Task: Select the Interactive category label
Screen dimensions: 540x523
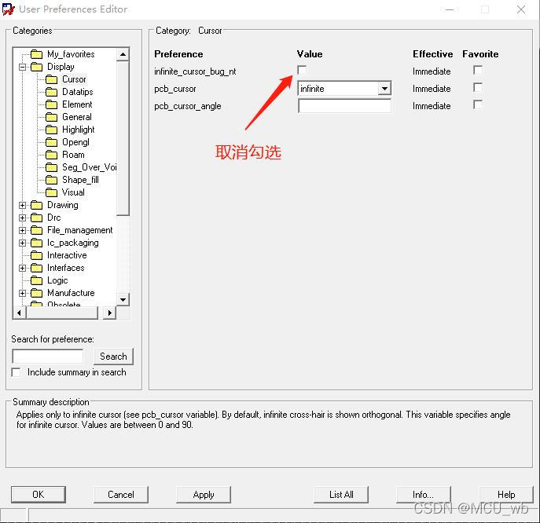Action: (x=67, y=255)
